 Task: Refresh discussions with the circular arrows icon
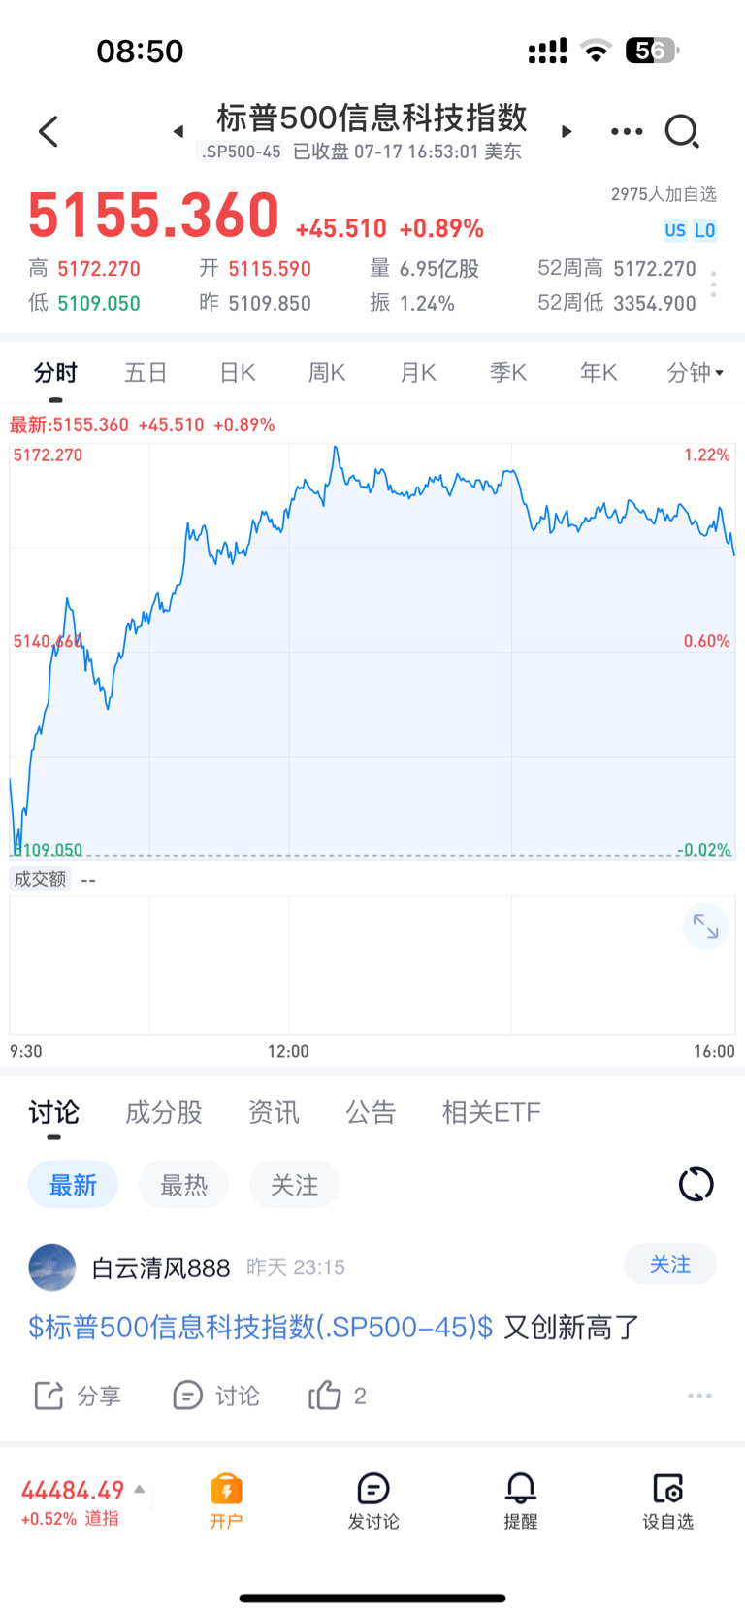[x=696, y=1184]
